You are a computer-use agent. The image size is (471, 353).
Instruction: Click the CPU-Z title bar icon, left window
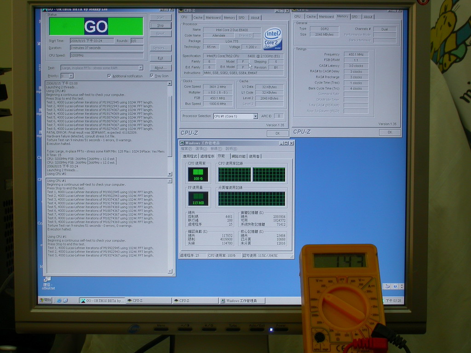pyautogui.click(x=181, y=11)
